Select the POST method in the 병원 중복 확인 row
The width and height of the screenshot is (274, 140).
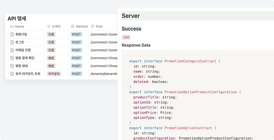pos(76,58)
